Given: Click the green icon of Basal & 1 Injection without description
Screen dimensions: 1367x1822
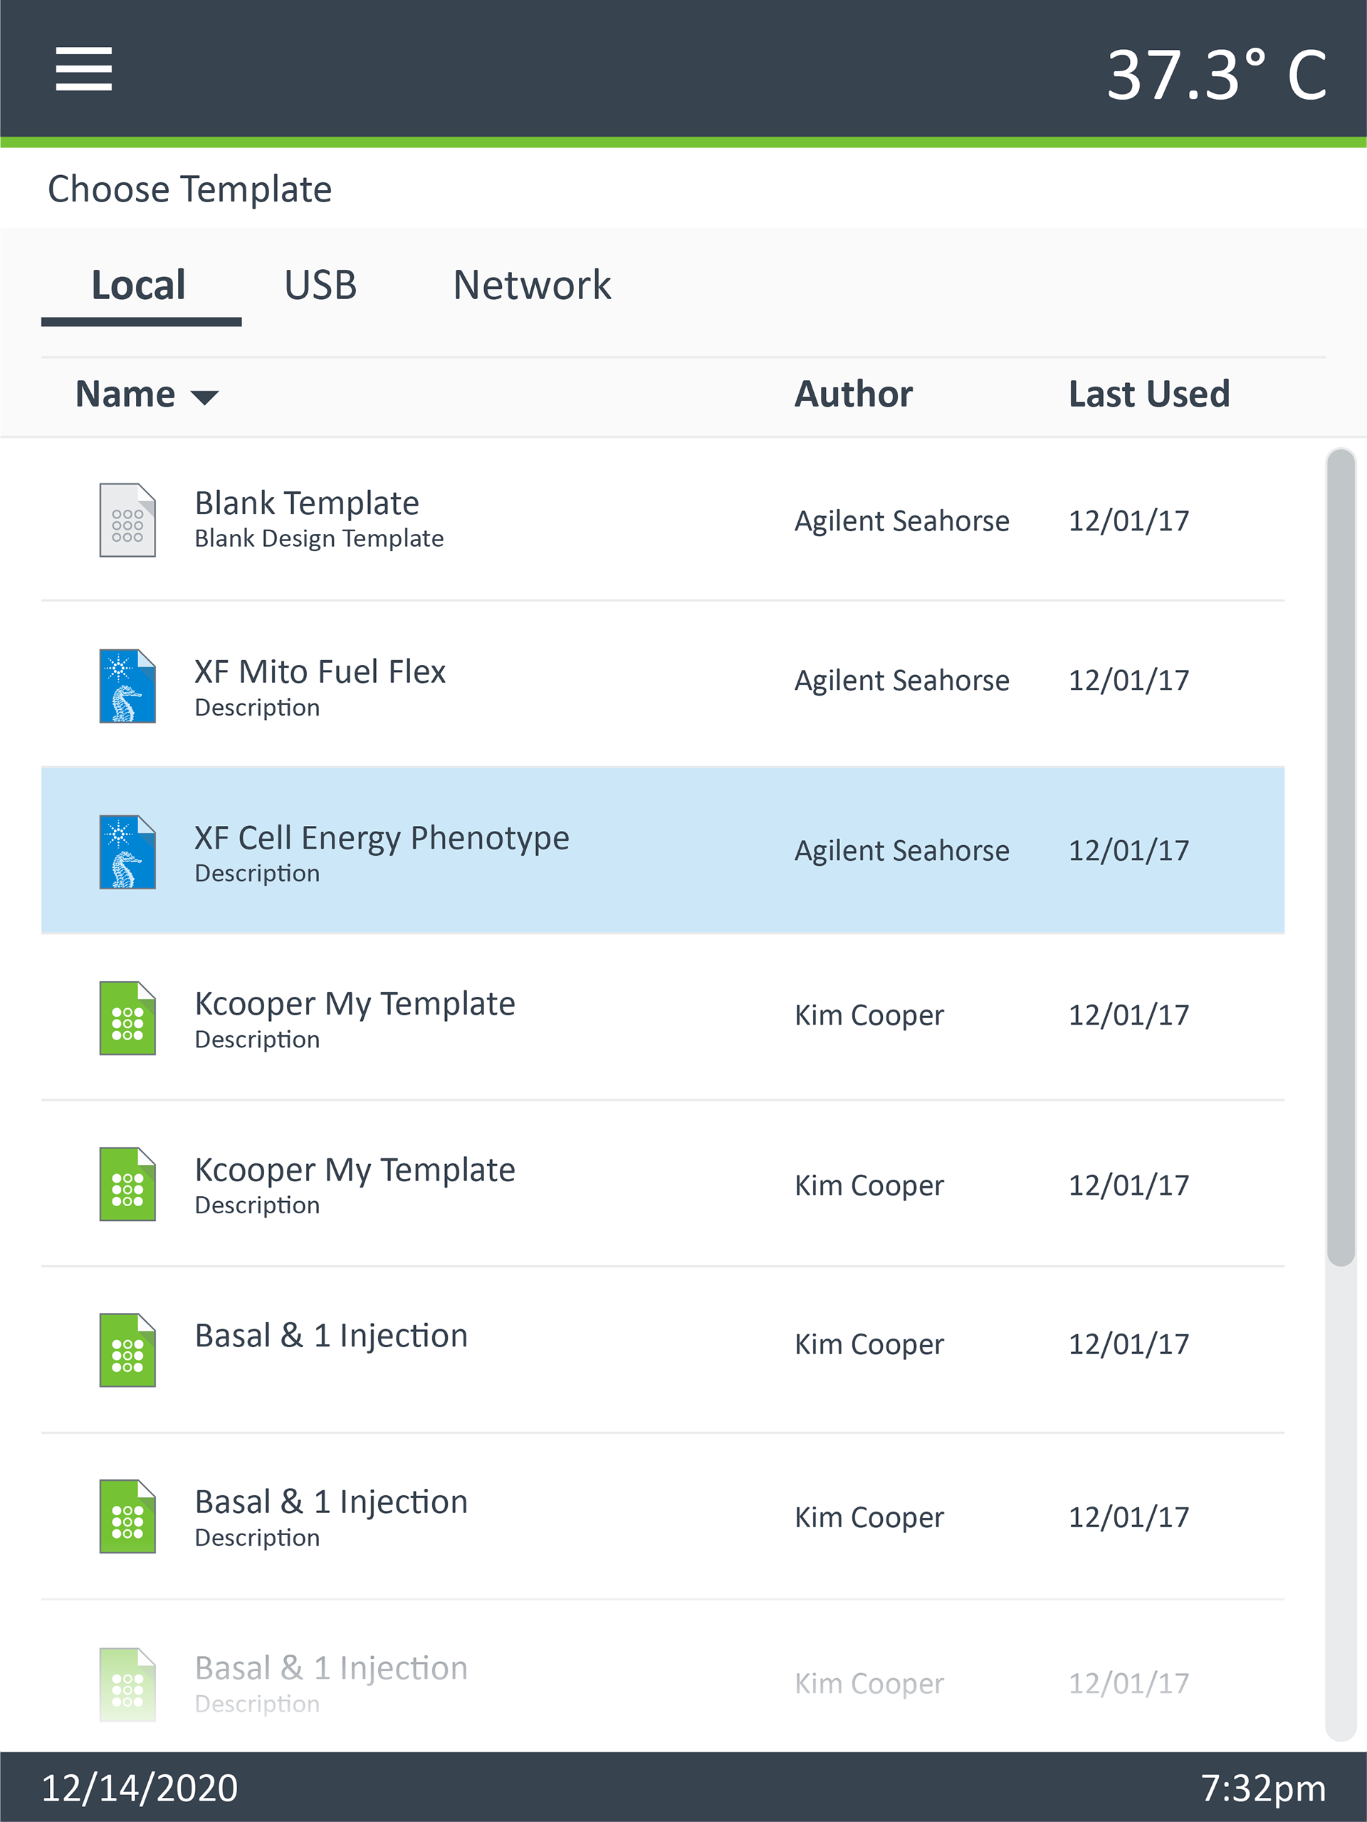Looking at the screenshot, I should [127, 1350].
